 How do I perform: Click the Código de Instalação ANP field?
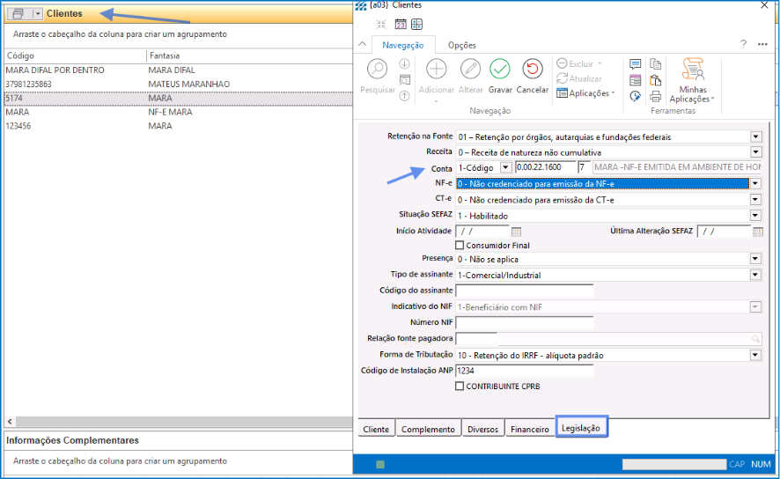coord(524,371)
